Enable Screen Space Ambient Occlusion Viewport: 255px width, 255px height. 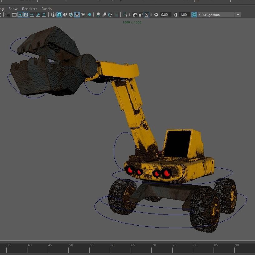pos(98,15)
